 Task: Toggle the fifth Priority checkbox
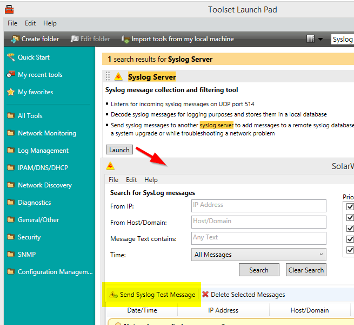pyautogui.click(x=350, y=250)
